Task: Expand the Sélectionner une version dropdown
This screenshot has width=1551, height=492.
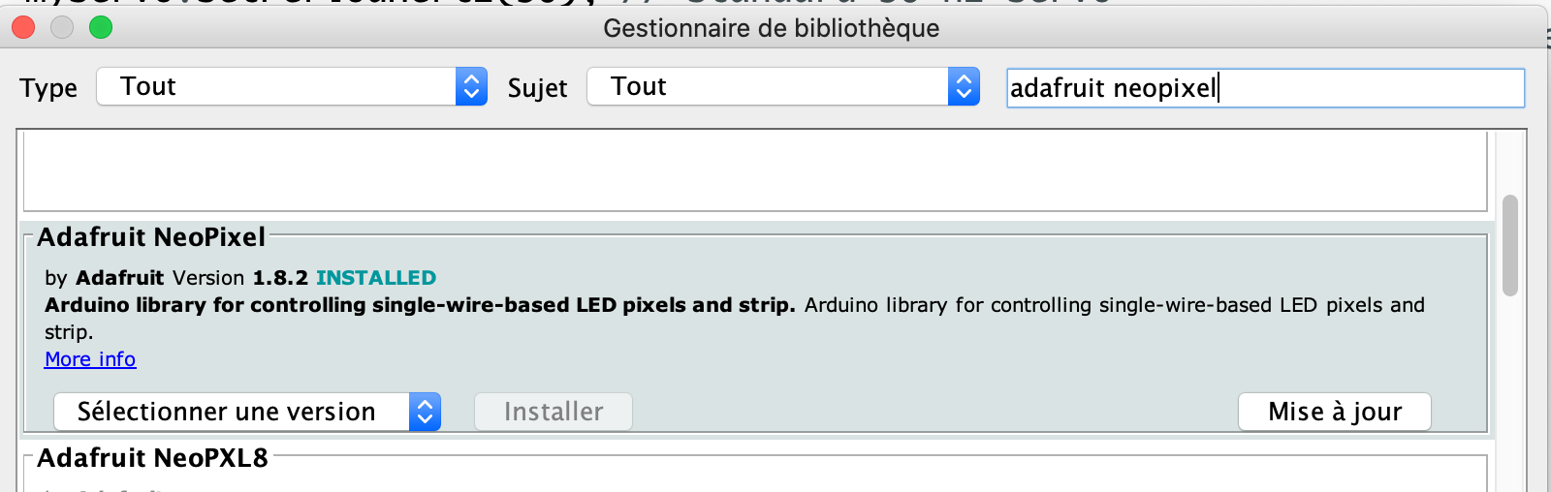Action: [233, 412]
